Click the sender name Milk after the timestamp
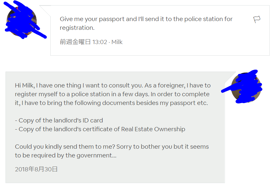Viewport: 271px width, 184px height. coord(117,42)
